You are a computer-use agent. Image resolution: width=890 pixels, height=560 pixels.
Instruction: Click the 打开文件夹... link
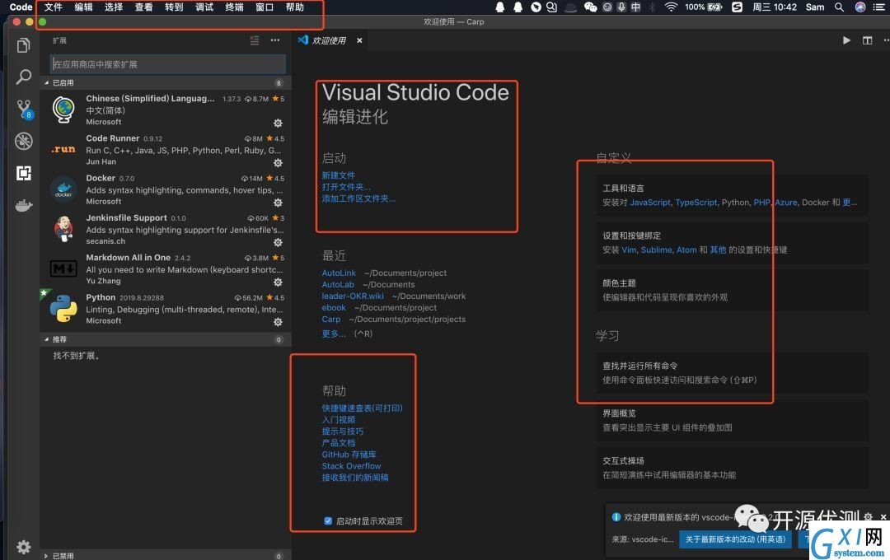pos(346,187)
